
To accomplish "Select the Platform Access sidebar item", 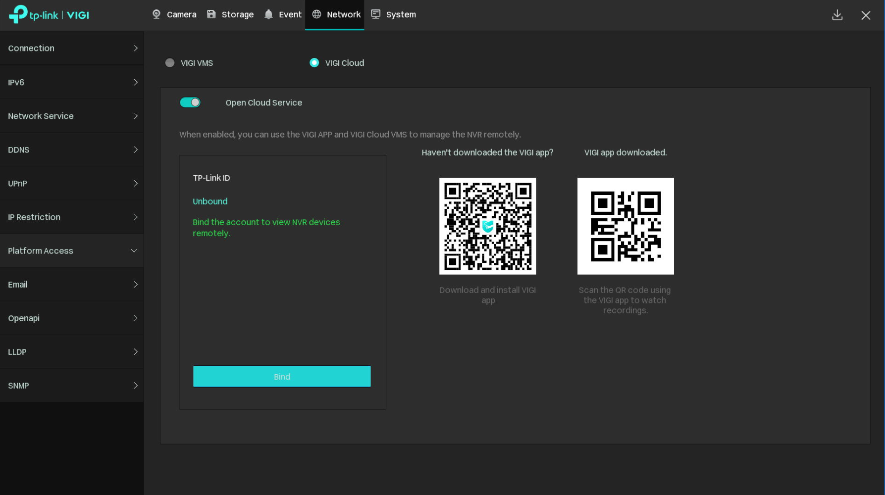I will click(x=72, y=251).
